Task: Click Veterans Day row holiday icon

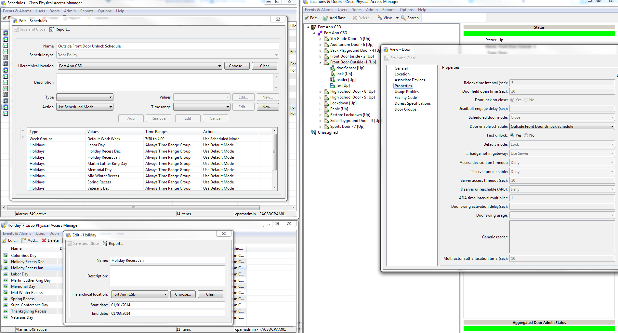Action: (5, 317)
